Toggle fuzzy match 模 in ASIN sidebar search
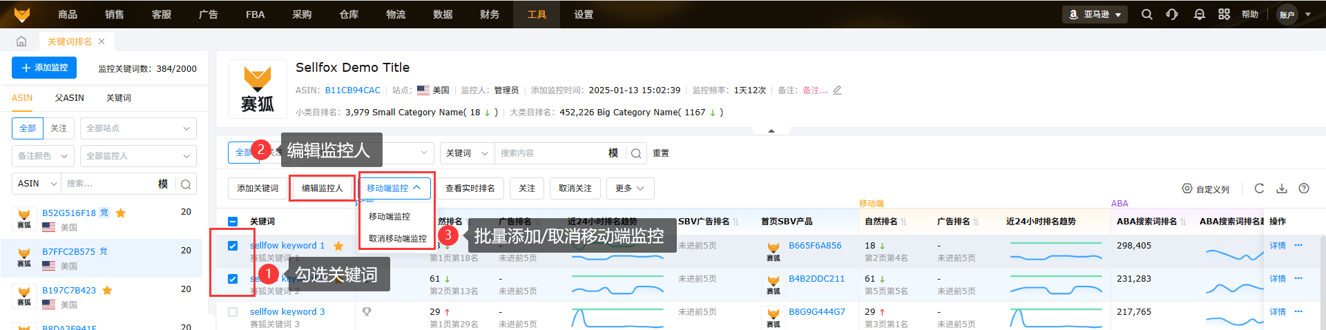Viewport: 1326px width, 330px height. click(x=163, y=184)
